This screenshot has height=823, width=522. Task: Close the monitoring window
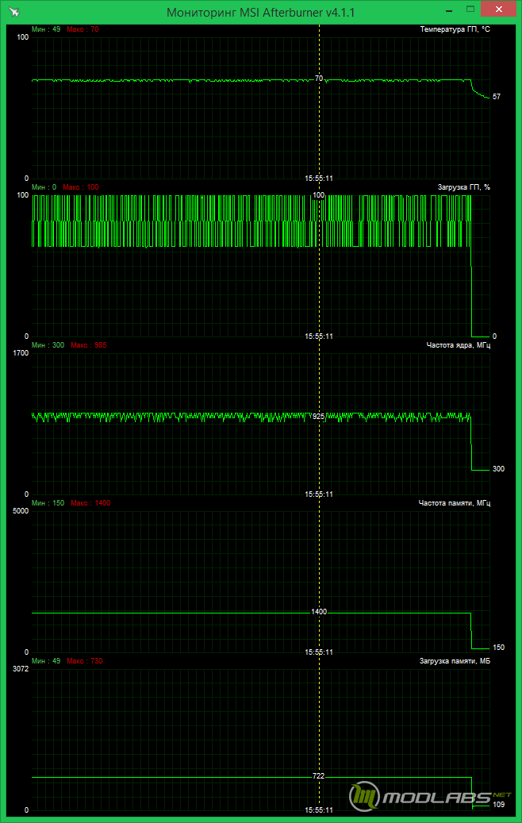[x=498, y=9]
